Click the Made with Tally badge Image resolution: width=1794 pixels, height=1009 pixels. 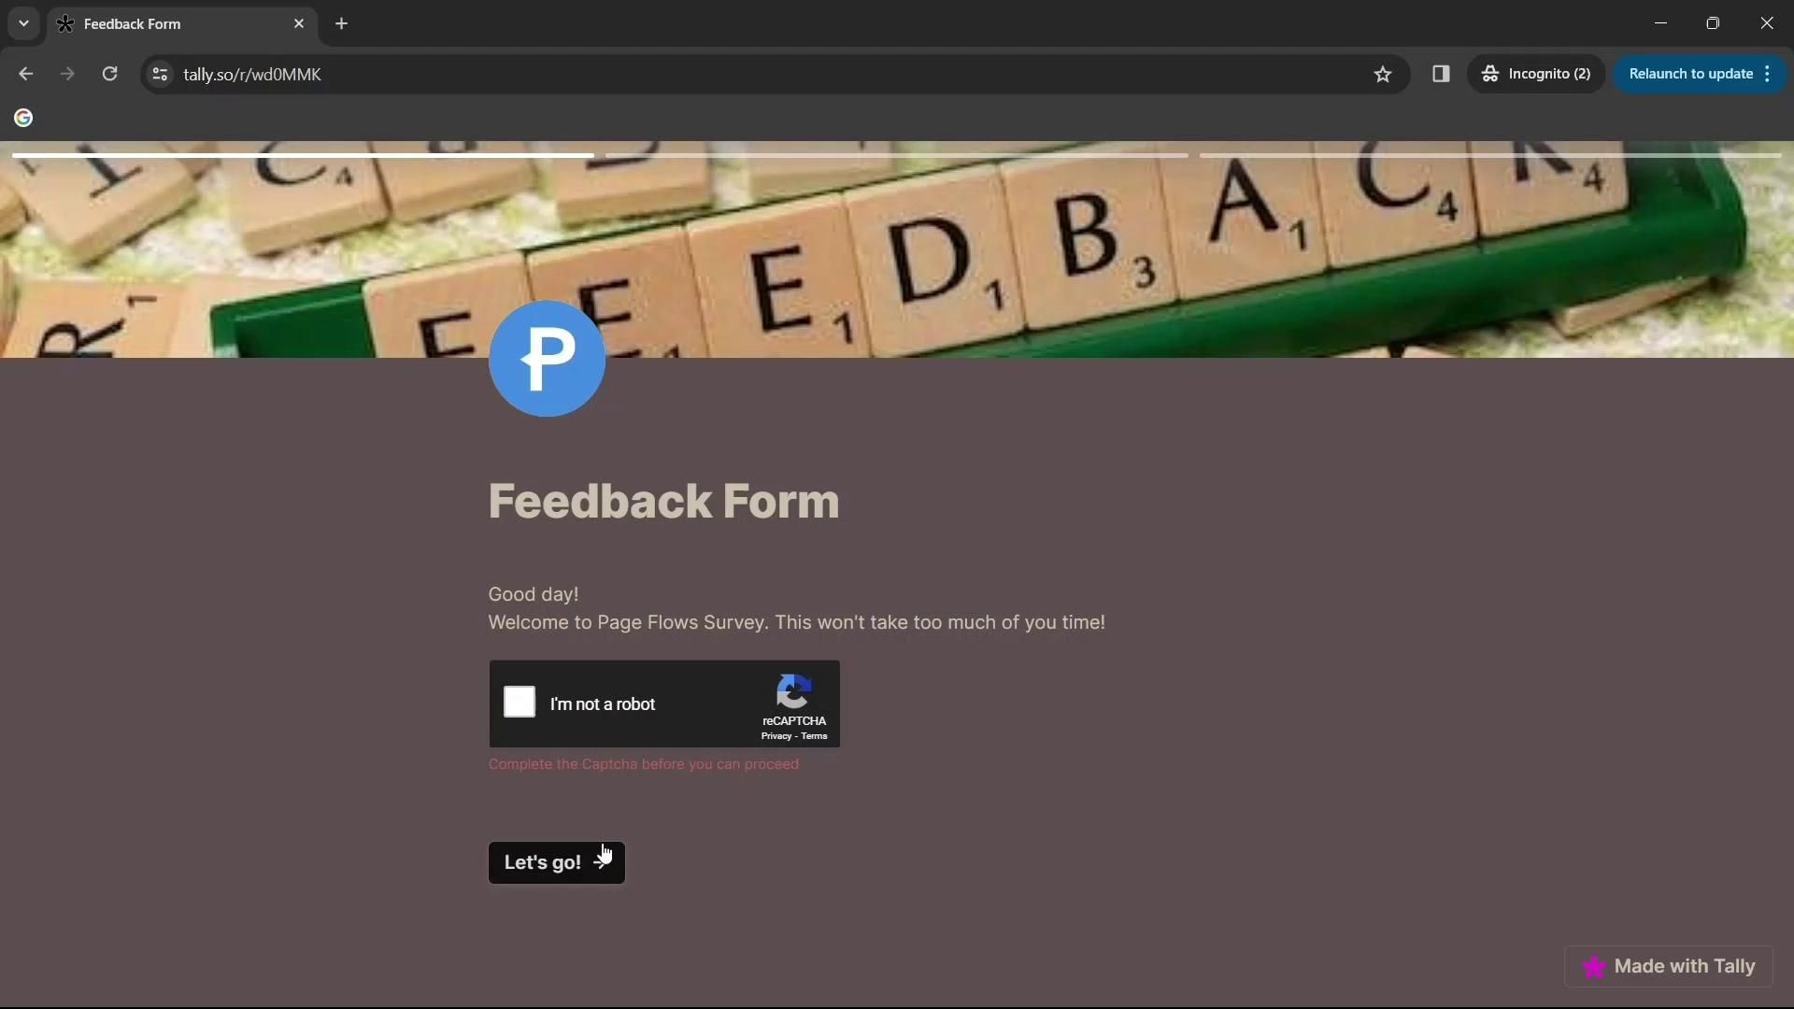coord(1669,967)
